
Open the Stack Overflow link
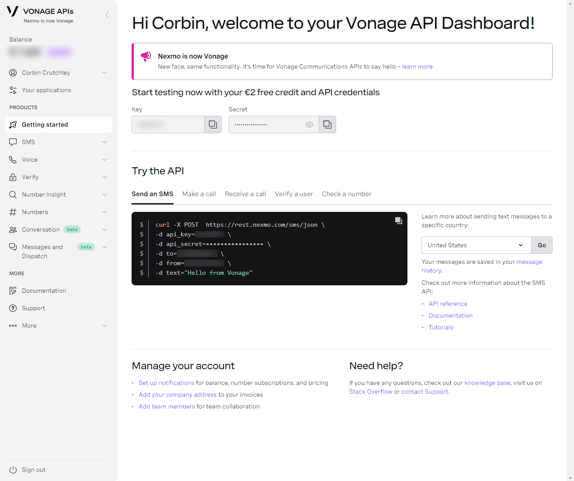371,391
